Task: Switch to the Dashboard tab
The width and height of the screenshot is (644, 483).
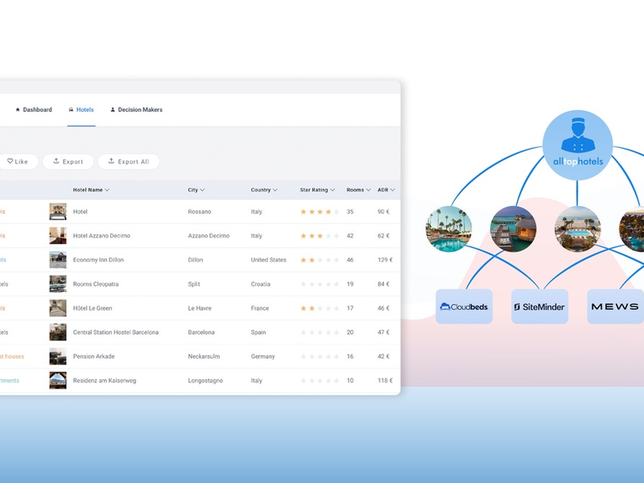Action: 34,109
